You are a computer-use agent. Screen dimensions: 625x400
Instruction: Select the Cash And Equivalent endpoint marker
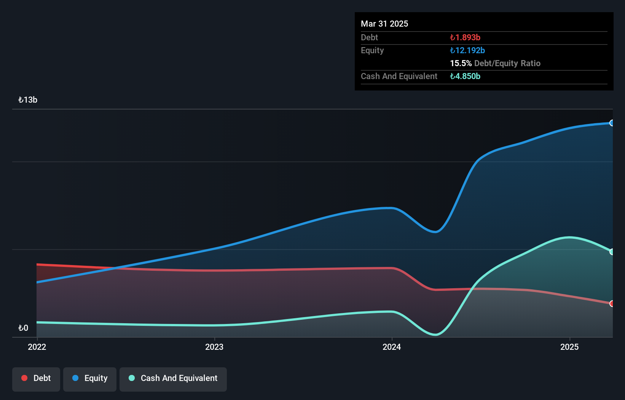pos(612,252)
